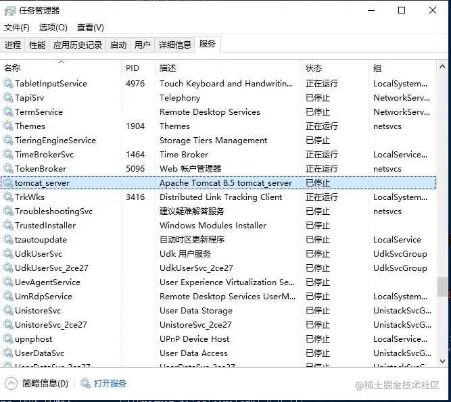
Task: Switch to the 性能 tab
Action: [37, 45]
